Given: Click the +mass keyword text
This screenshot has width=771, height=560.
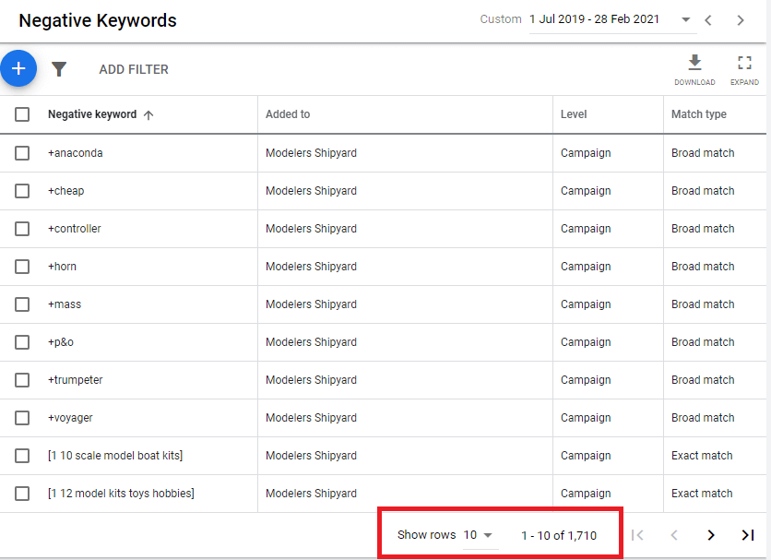Looking at the screenshot, I should pos(65,304).
